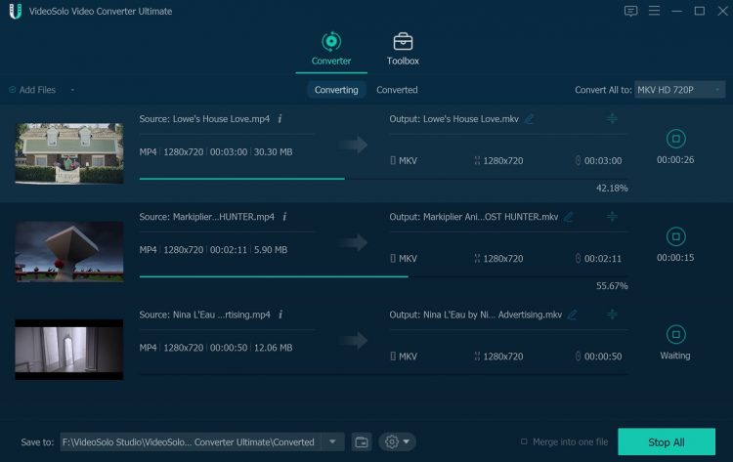The image size is (733, 462).
Task: Click the Save to path field
Action: tap(191, 441)
